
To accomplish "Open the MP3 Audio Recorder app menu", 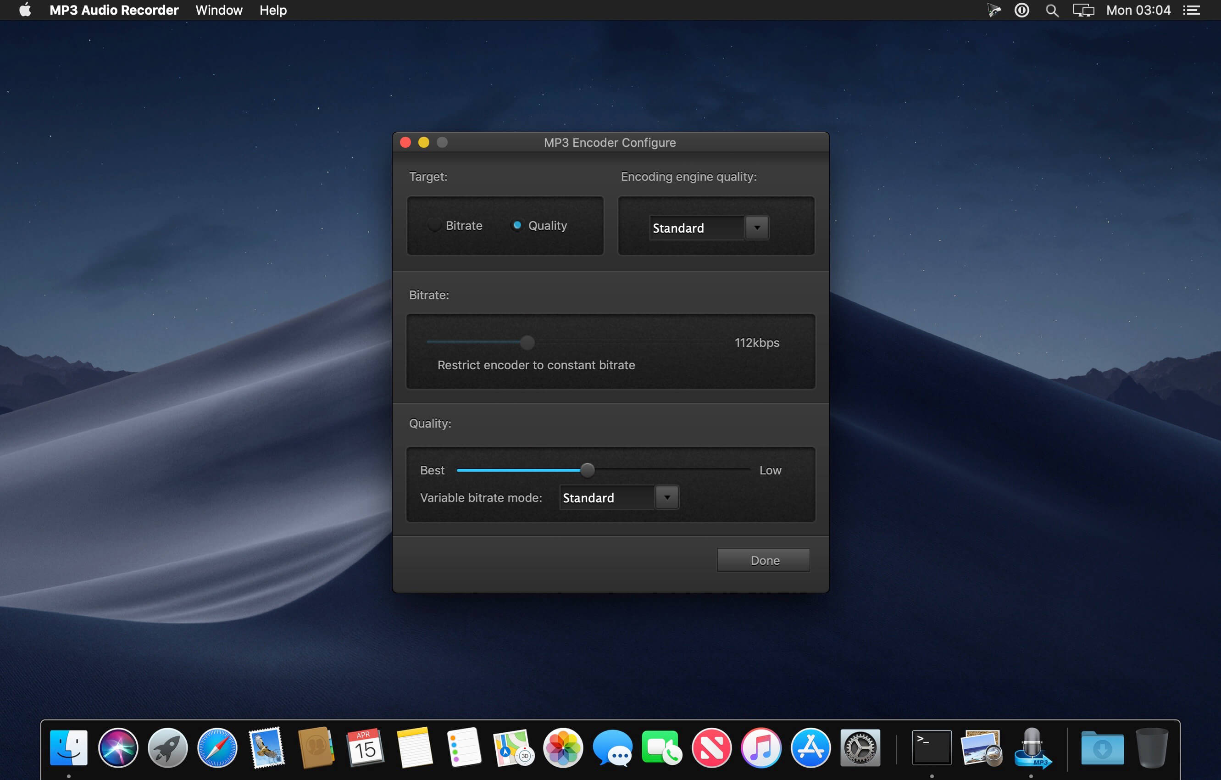I will click(x=114, y=10).
